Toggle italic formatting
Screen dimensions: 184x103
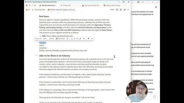point(70,38)
